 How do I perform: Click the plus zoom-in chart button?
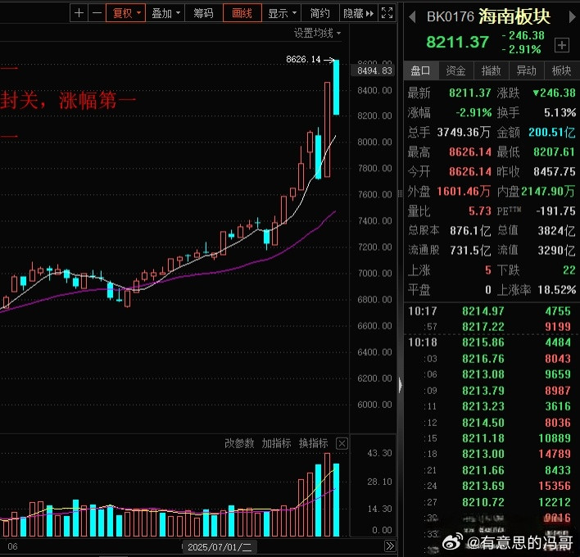pyautogui.click(x=79, y=13)
